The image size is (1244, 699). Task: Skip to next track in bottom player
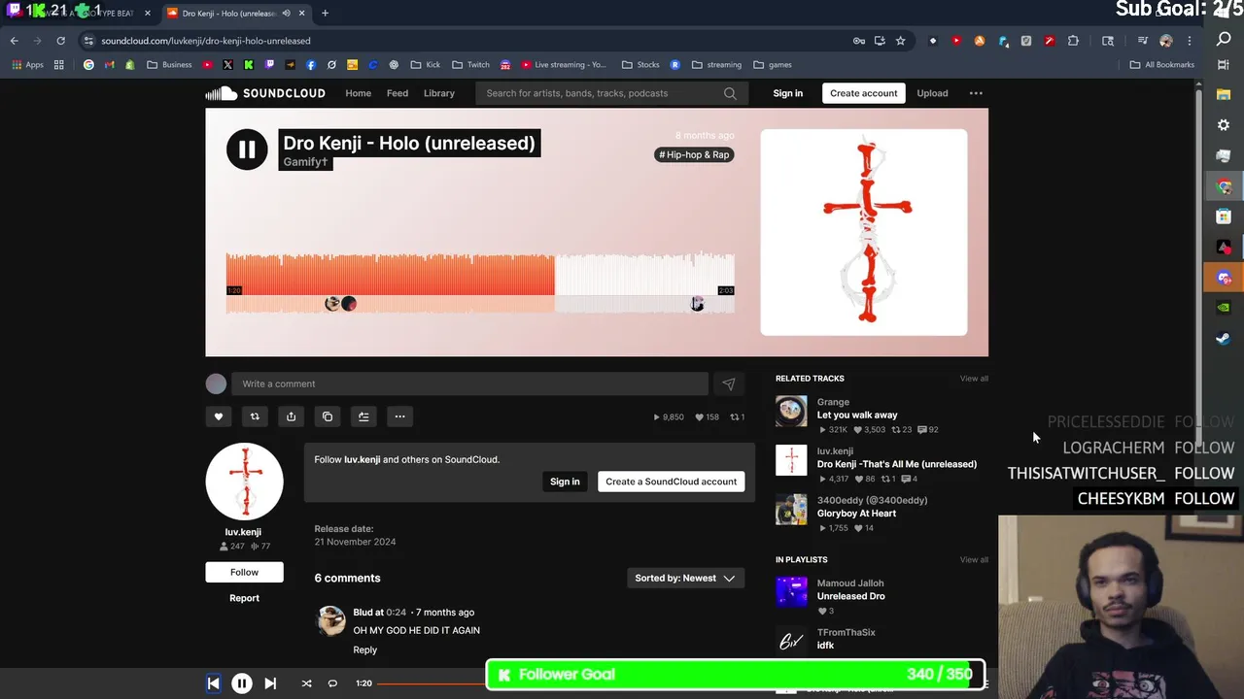coord(270,683)
